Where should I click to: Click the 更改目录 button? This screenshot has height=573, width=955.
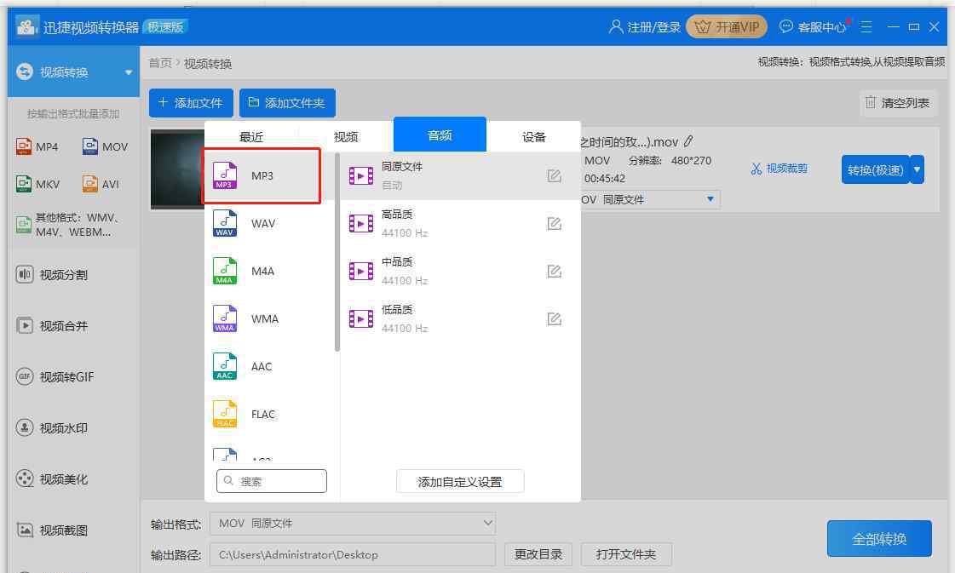[x=538, y=554]
